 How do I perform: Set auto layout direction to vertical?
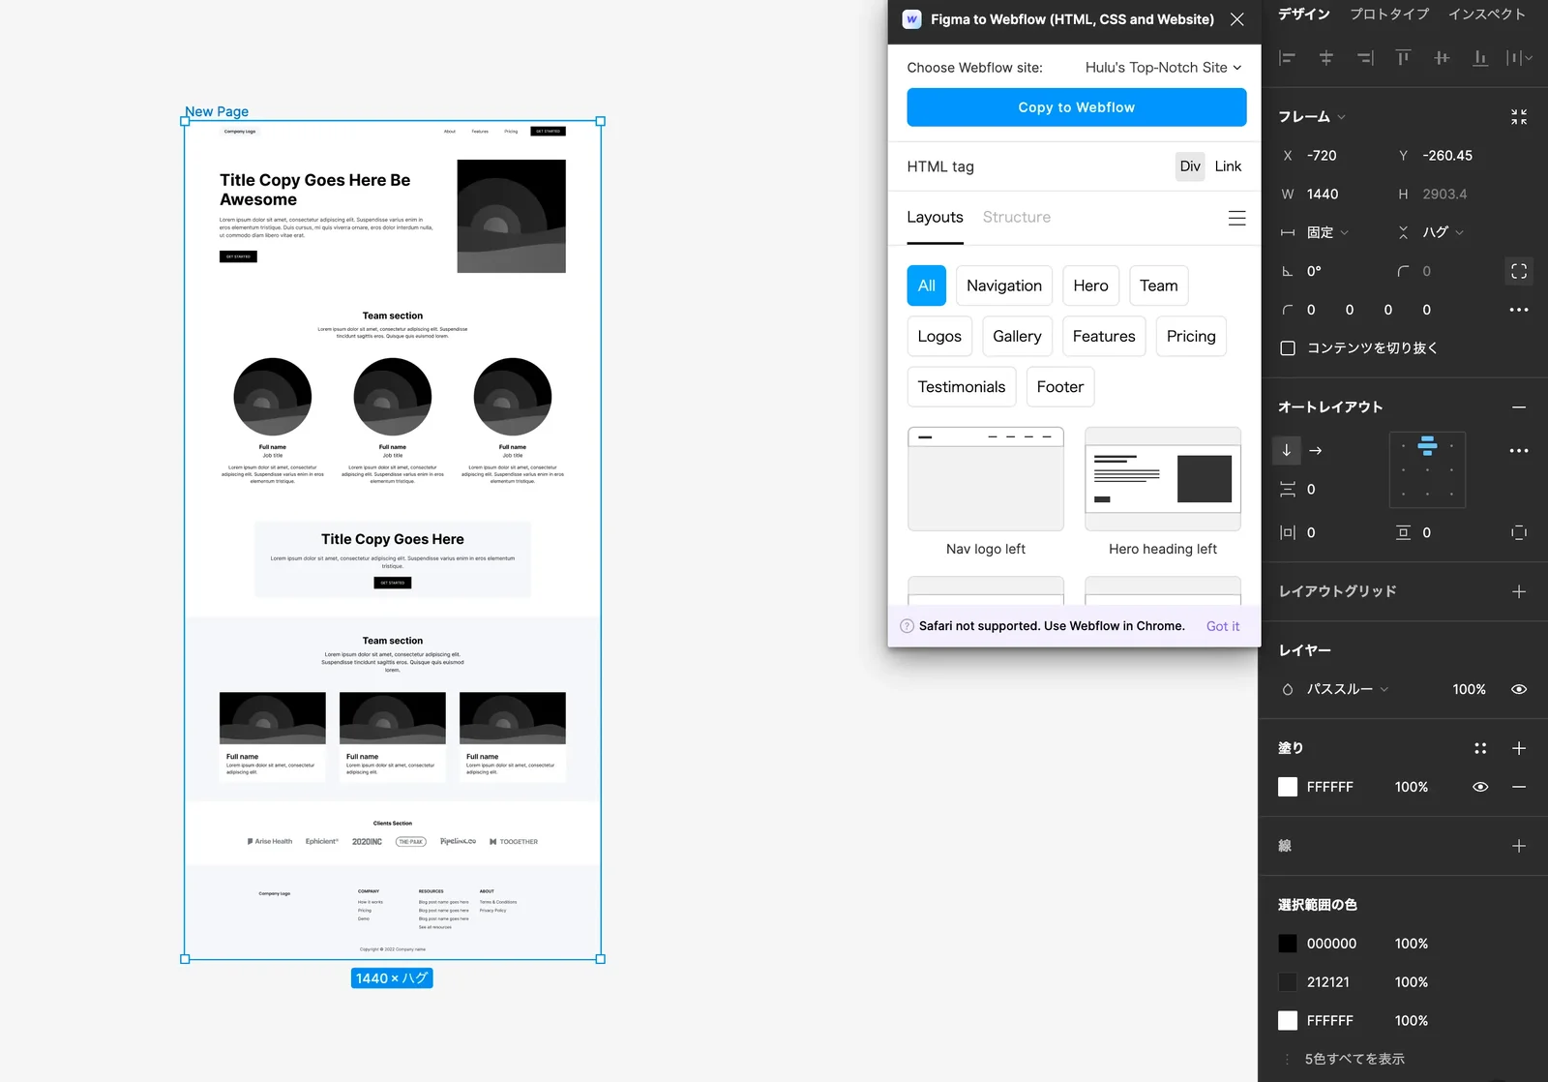coord(1287,450)
